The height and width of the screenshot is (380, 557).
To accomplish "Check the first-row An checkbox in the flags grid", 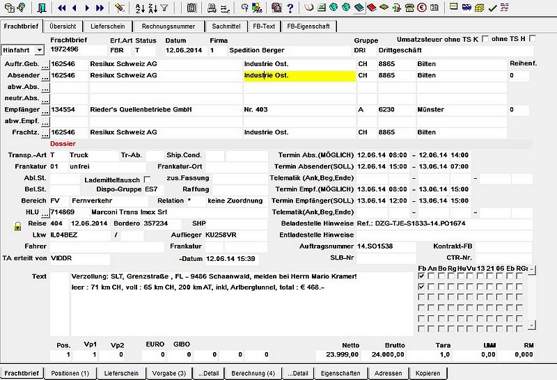I will point(432,276).
